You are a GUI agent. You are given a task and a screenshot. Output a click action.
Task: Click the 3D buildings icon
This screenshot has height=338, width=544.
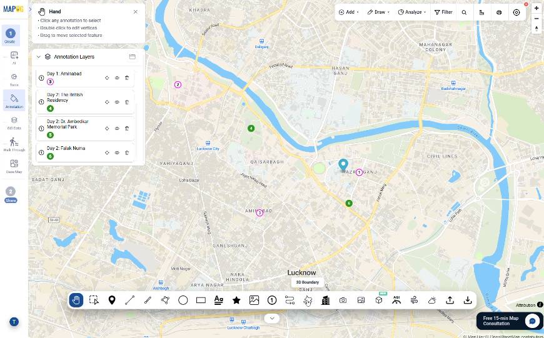(x=325, y=301)
